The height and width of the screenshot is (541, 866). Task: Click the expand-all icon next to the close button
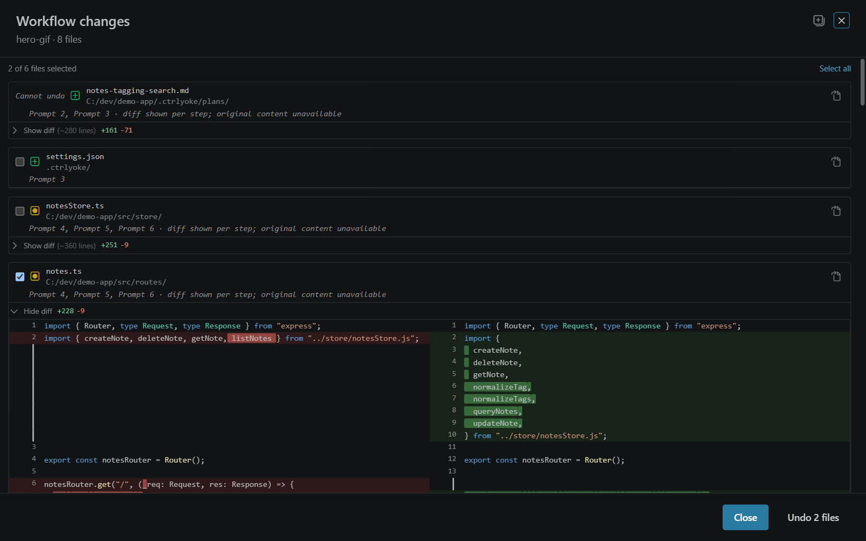point(819,21)
